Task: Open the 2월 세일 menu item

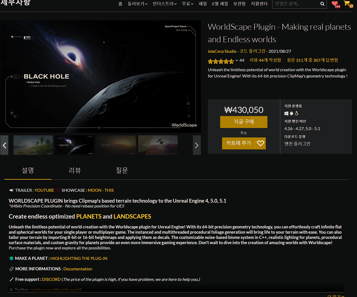Action: coord(220,4)
